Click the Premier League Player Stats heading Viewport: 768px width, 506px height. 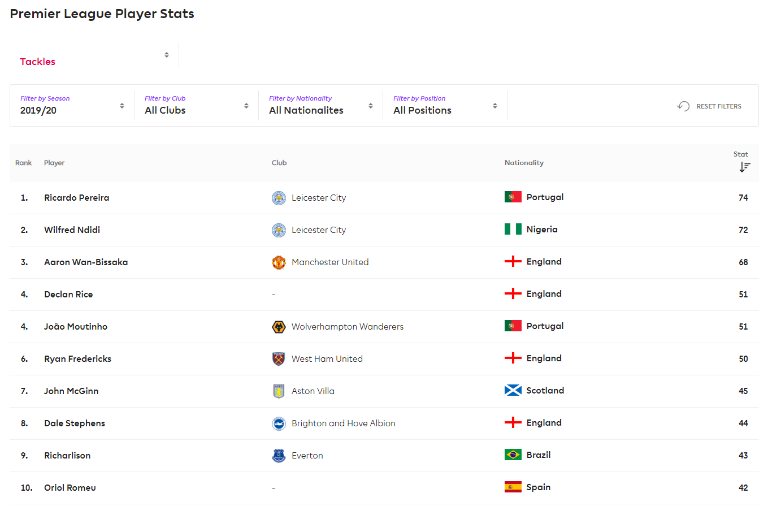[x=102, y=14]
